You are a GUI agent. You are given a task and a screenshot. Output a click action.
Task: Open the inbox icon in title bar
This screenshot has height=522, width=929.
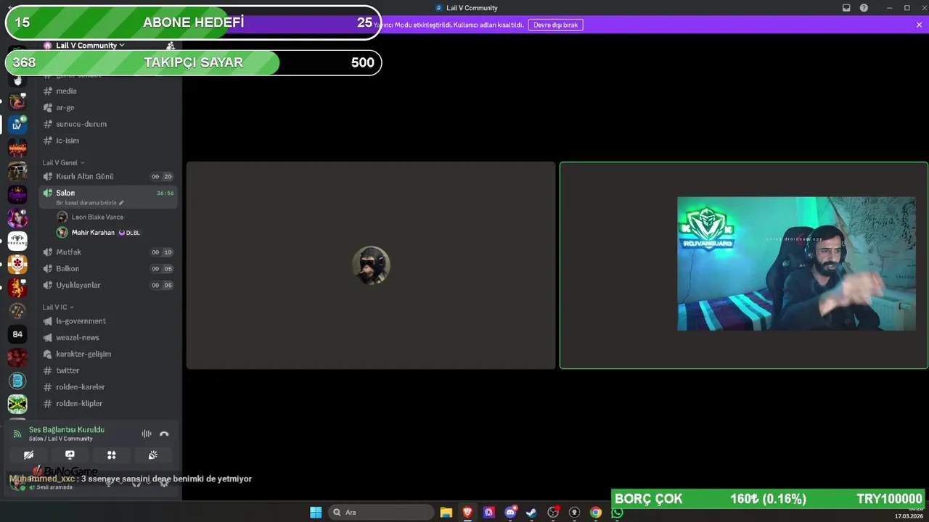846,8
